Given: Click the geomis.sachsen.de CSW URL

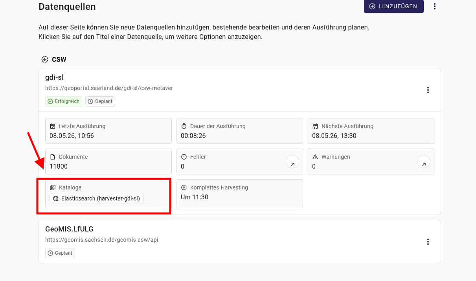Looking at the screenshot, I should pos(102,240).
